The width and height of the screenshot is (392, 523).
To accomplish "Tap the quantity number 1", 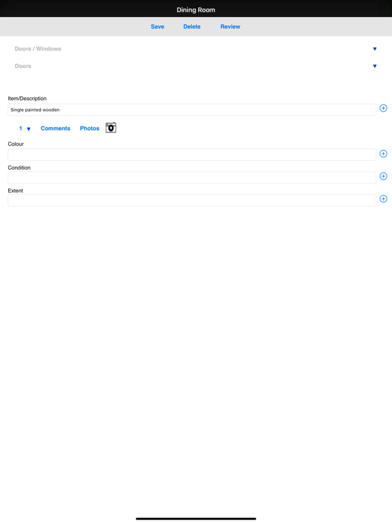I will 20,129.
